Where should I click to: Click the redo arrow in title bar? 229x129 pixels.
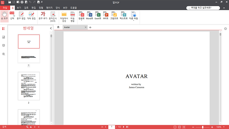34,2
